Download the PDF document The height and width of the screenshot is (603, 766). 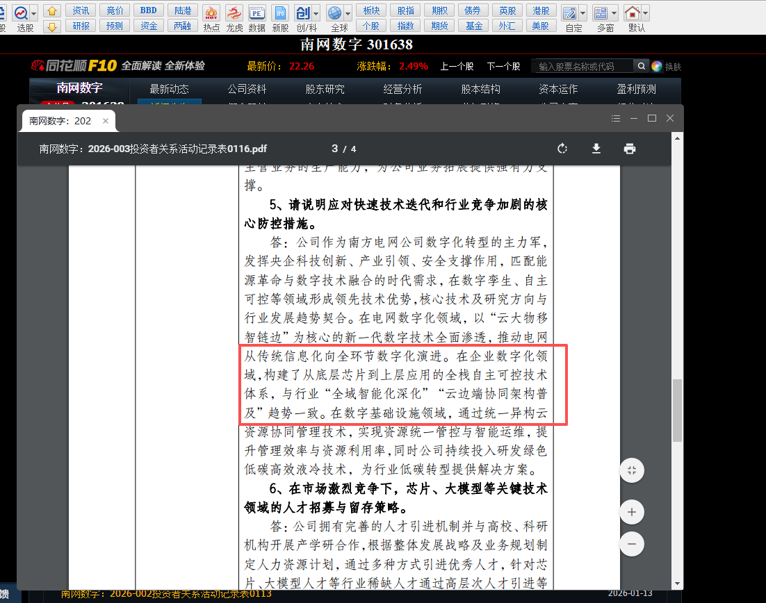pos(596,149)
